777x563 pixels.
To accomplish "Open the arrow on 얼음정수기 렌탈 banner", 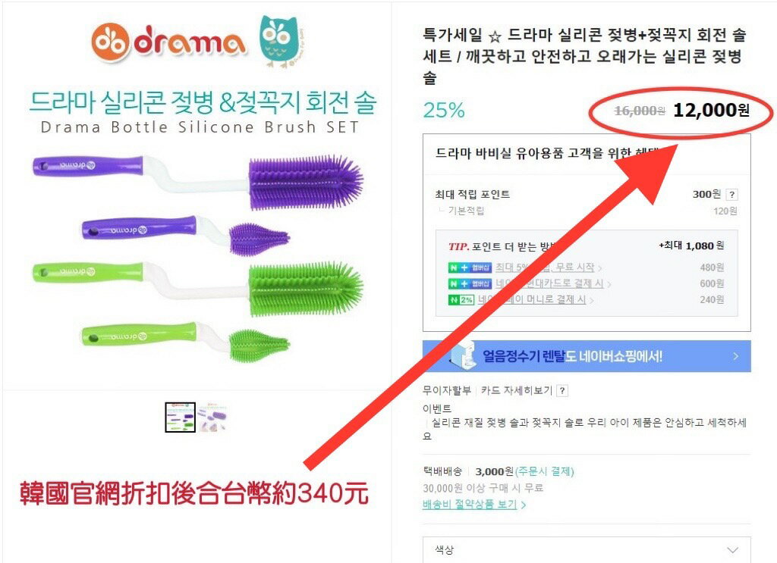I will pos(736,355).
